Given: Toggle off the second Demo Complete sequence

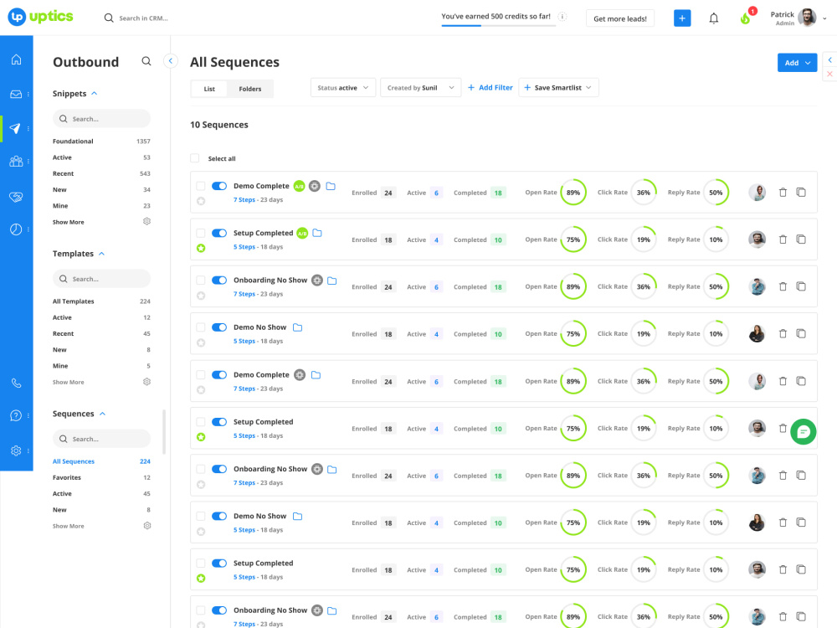Looking at the screenshot, I should pyautogui.click(x=219, y=375).
